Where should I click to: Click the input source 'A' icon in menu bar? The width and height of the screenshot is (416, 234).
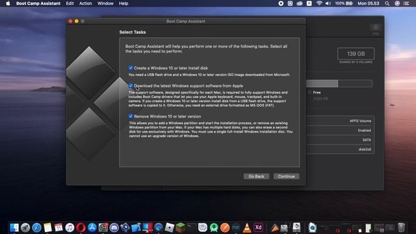pyautogui.click(x=309, y=3)
